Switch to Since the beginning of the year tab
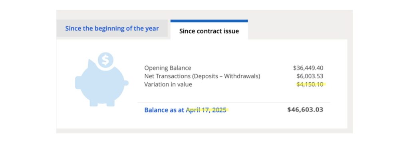 click(112, 28)
